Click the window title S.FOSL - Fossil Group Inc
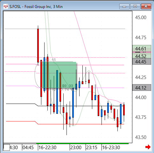Viewport: 154px width, 153px height. coord(36,7)
